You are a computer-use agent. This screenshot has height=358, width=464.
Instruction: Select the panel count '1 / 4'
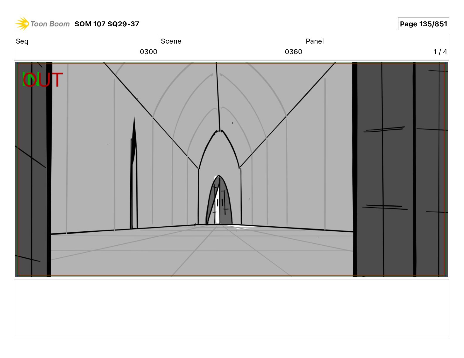440,52
